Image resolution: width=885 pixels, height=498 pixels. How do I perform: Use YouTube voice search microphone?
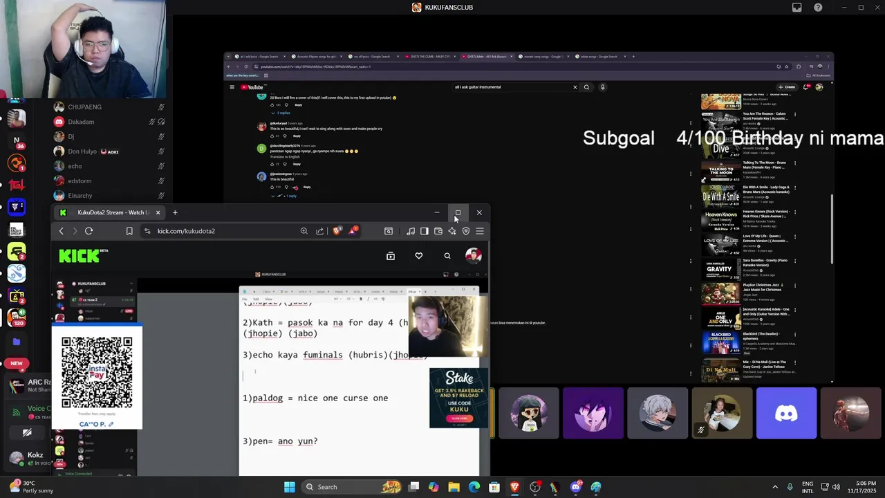tap(603, 87)
